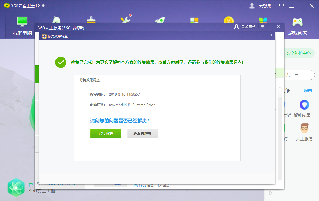Click 还没有解决 to report unresolved issue

(142, 133)
